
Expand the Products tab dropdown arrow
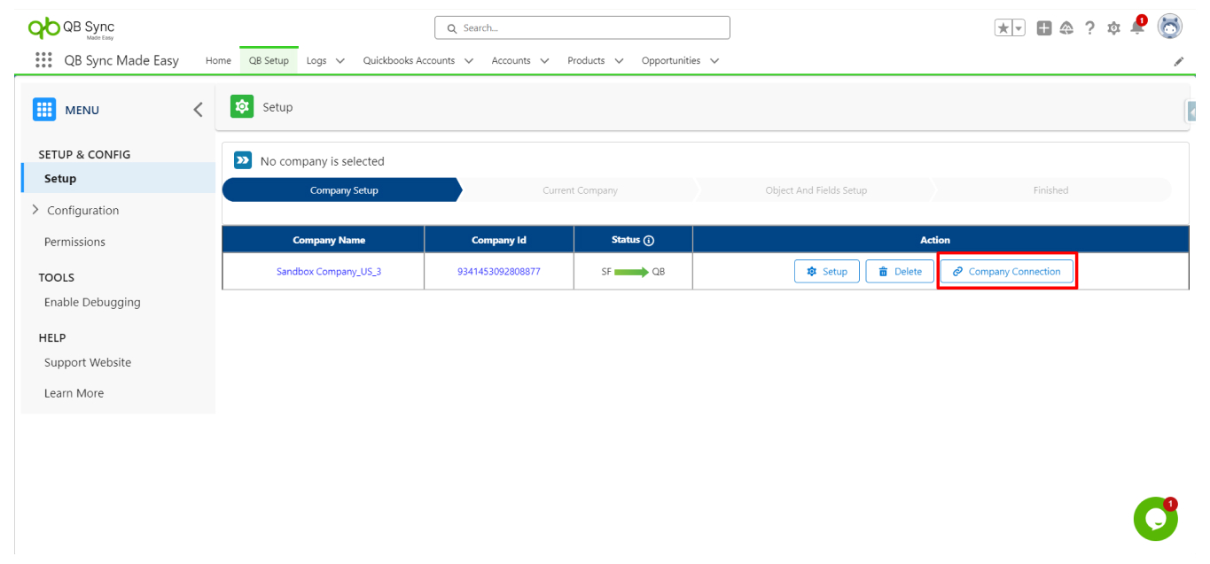(619, 61)
